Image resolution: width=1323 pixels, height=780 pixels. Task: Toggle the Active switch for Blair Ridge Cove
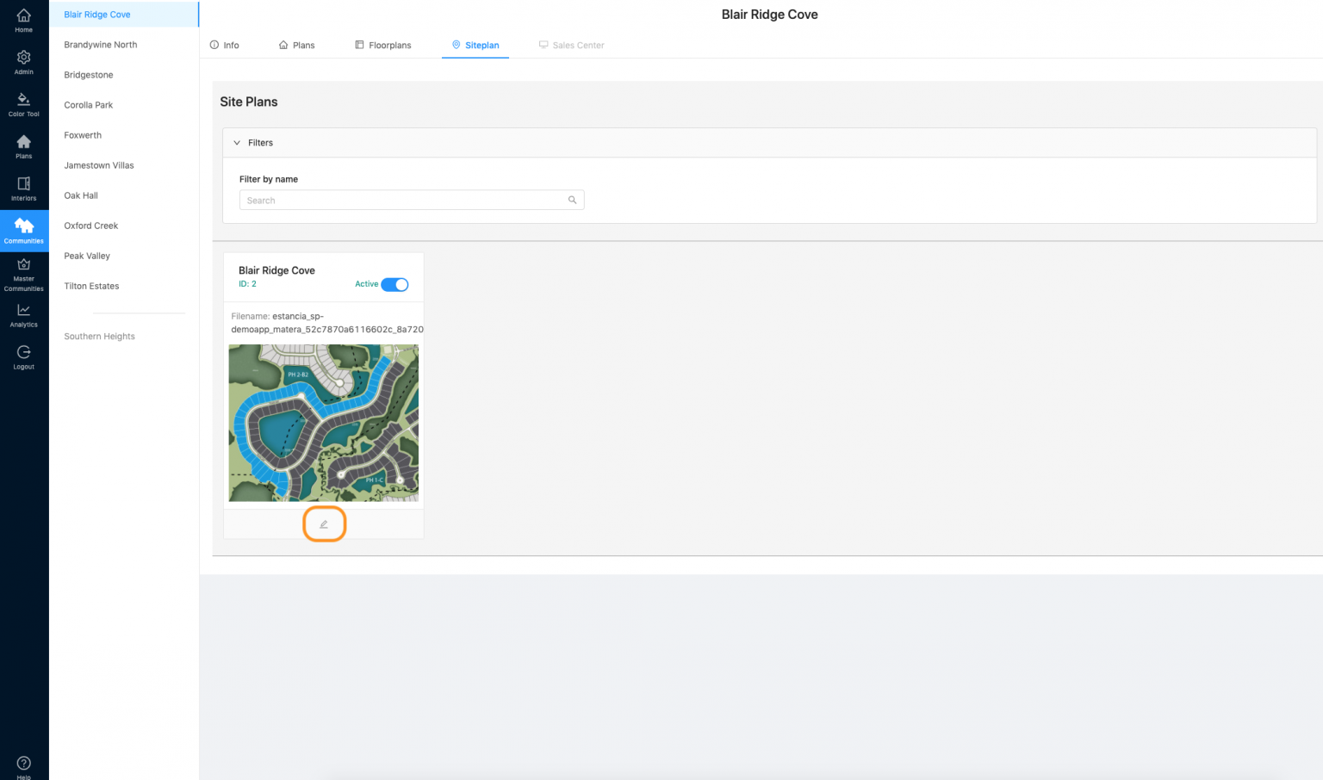click(394, 285)
